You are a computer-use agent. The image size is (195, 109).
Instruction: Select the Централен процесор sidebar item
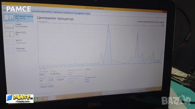tap(18, 18)
